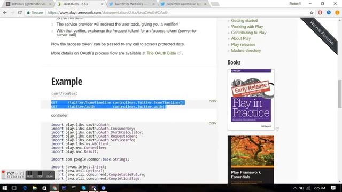Click the highlighted /twitter/auth route line

coord(109,107)
